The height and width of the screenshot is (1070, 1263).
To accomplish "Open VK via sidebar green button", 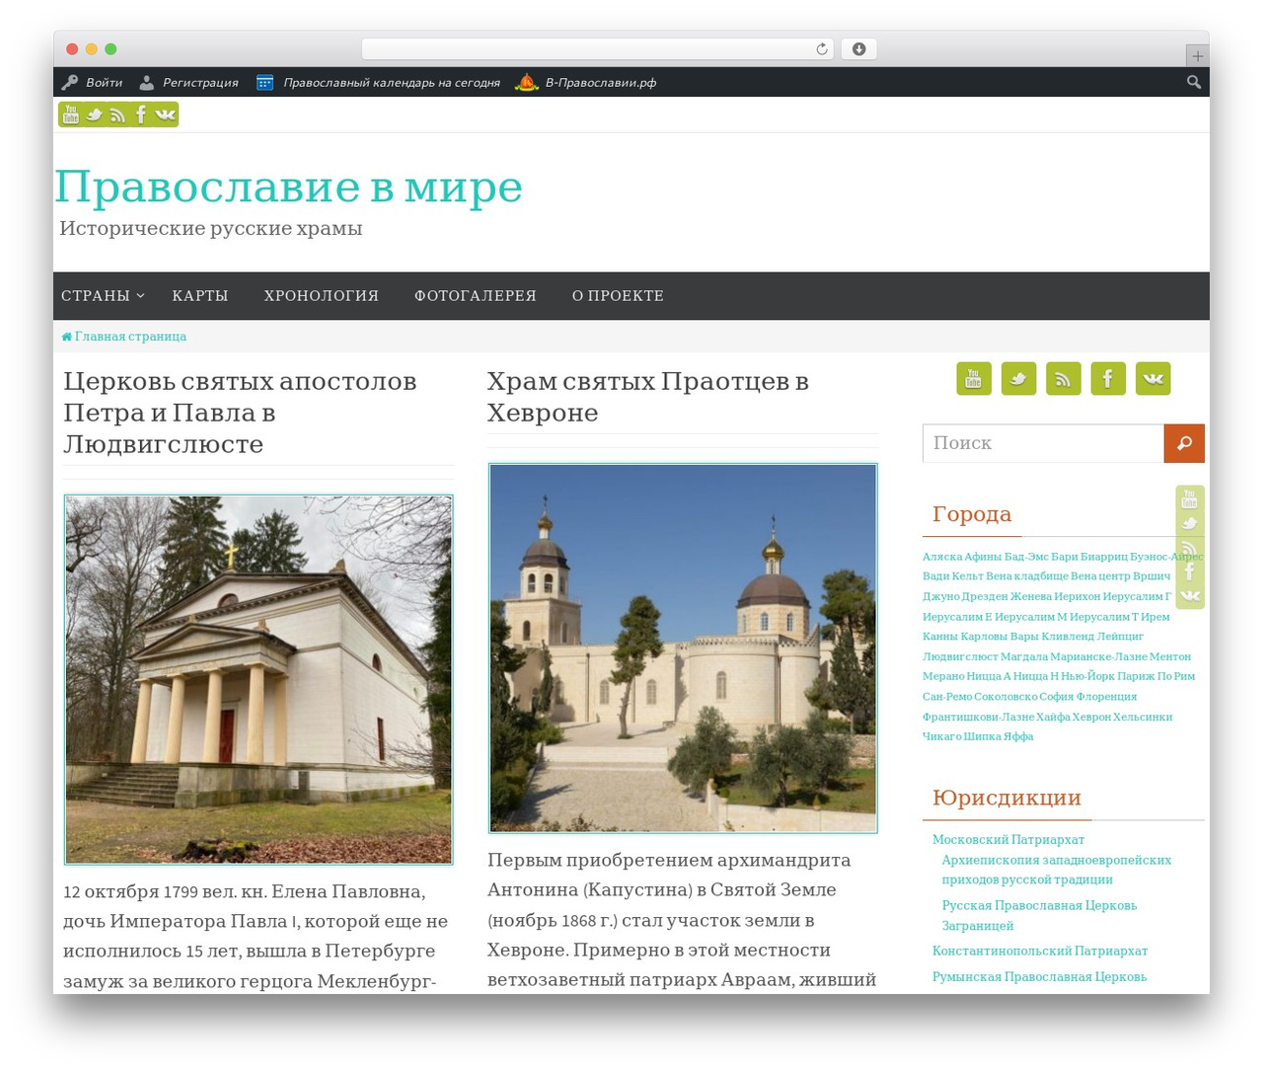I will pyautogui.click(x=1152, y=379).
